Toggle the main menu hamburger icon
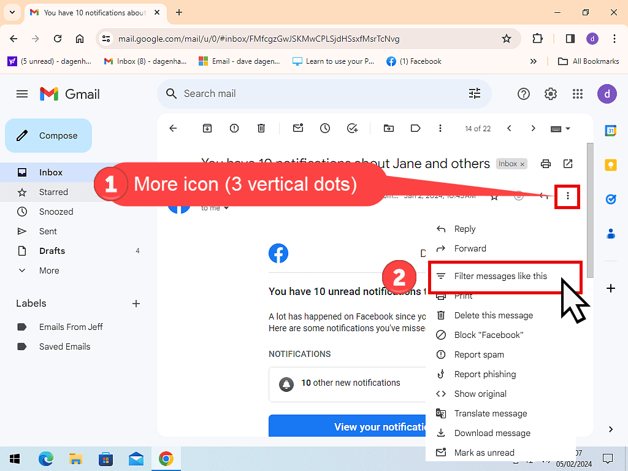 [22, 94]
